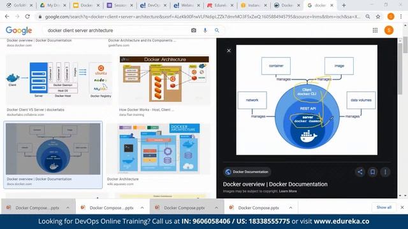The image size is (408, 229).
Task: Open more options for previewed image
Action: (385, 172)
